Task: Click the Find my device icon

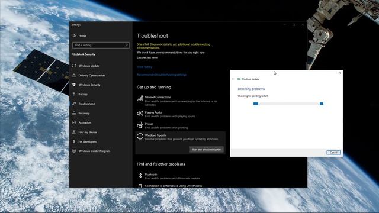Action: coord(74,132)
